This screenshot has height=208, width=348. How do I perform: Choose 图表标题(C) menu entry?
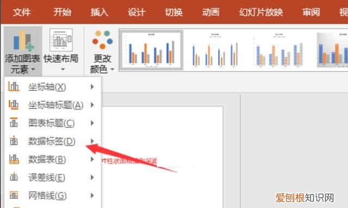click(53, 123)
